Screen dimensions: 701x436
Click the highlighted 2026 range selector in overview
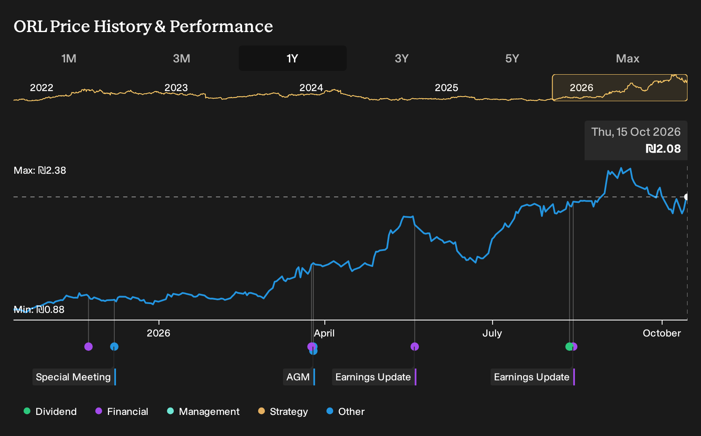click(x=620, y=88)
